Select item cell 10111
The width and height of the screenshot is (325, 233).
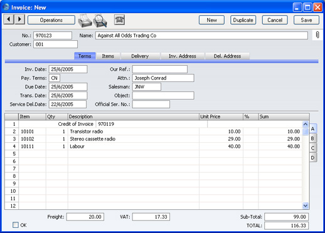pos(32,147)
